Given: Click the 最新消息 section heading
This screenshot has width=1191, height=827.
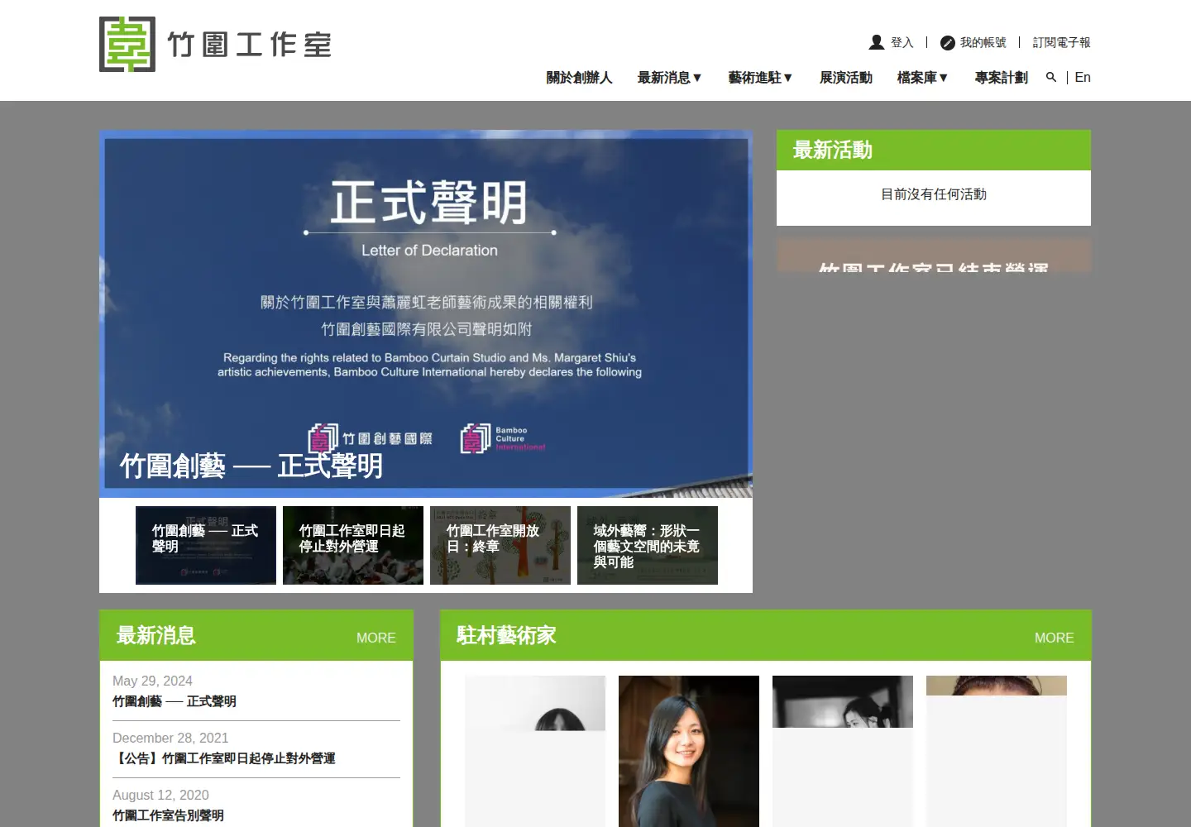Looking at the screenshot, I should click(x=155, y=635).
